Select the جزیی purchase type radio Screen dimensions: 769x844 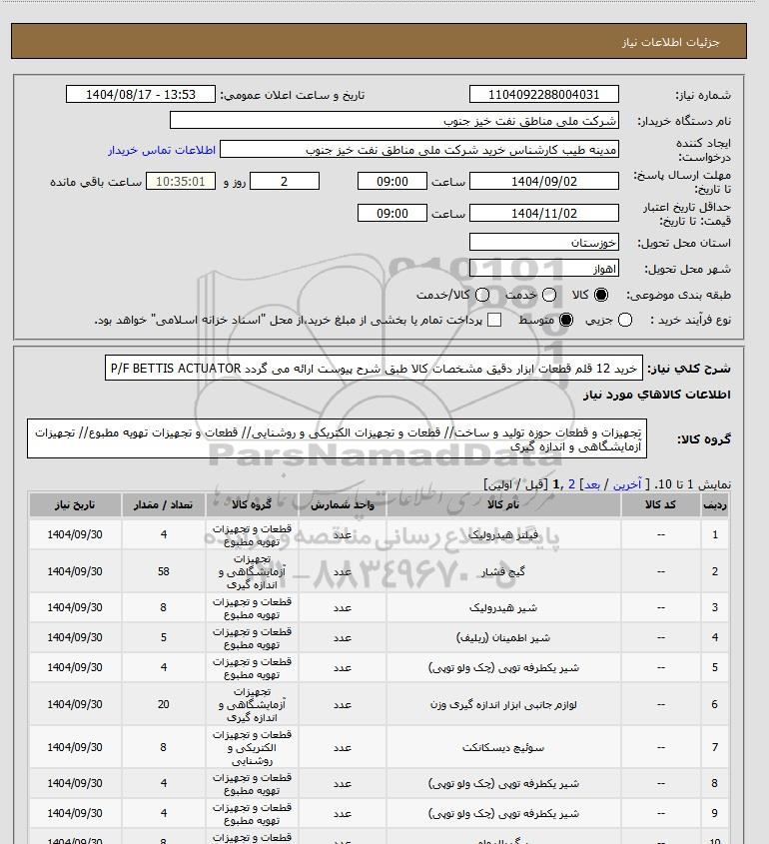(625, 320)
